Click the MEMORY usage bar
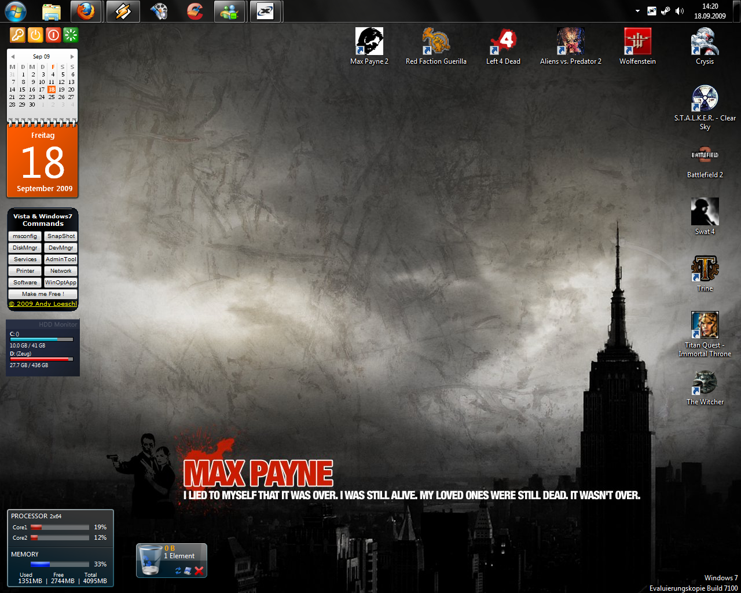Image resolution: width=741 pixels, height=593 pixels. [60, 564]
